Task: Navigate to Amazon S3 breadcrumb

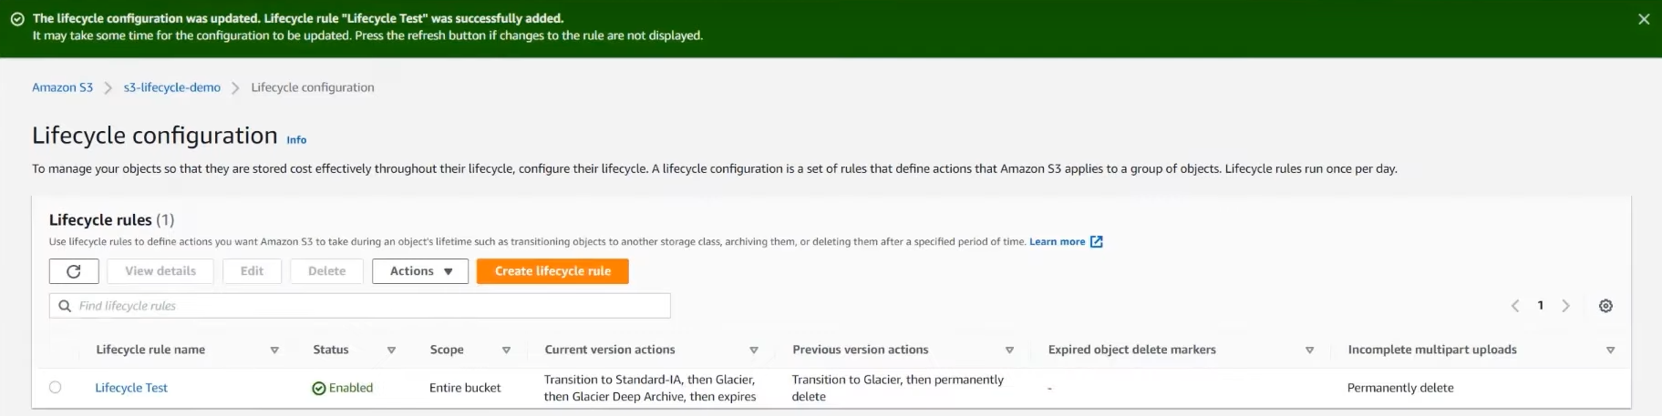Action: click(x=62, y=87)
